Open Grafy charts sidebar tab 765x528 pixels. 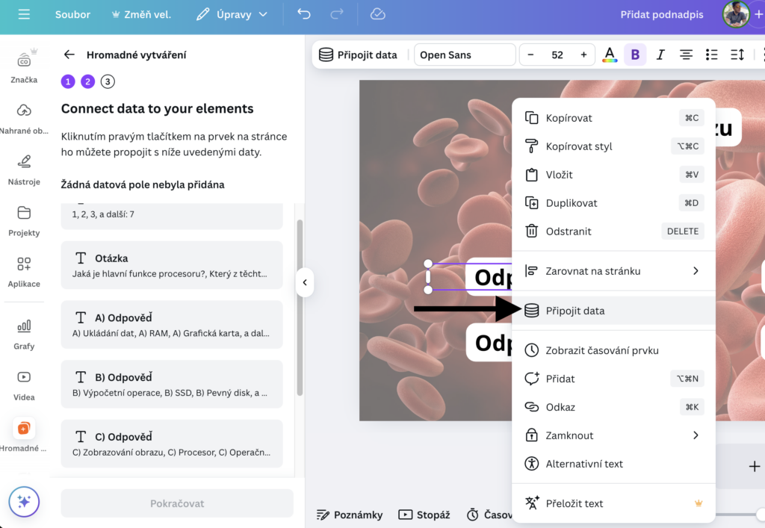pos(24,334)
